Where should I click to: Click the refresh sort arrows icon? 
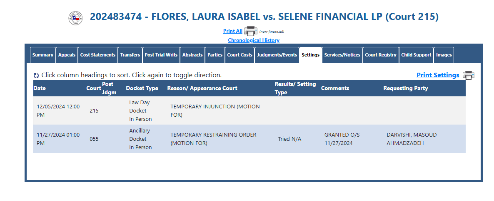[36, 76]
